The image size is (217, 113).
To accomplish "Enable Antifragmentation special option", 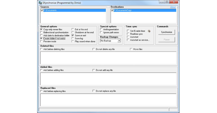I will pyautogui.click(x=101, y=29).
